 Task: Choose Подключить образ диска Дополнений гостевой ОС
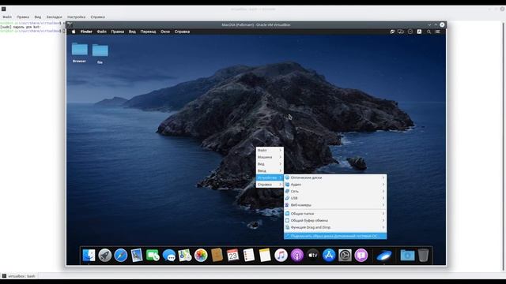(x=335, y=236)
